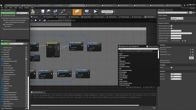Screen dimensions: 196x110
Task: Open the Compile options dropdown arrow
Action: [x=37, y=12]
